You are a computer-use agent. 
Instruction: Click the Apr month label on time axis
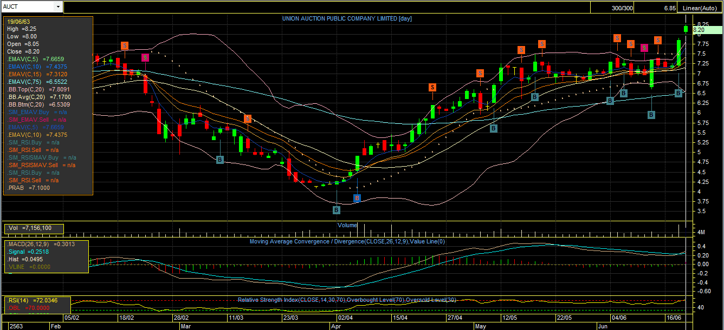(x=336, y=327)
